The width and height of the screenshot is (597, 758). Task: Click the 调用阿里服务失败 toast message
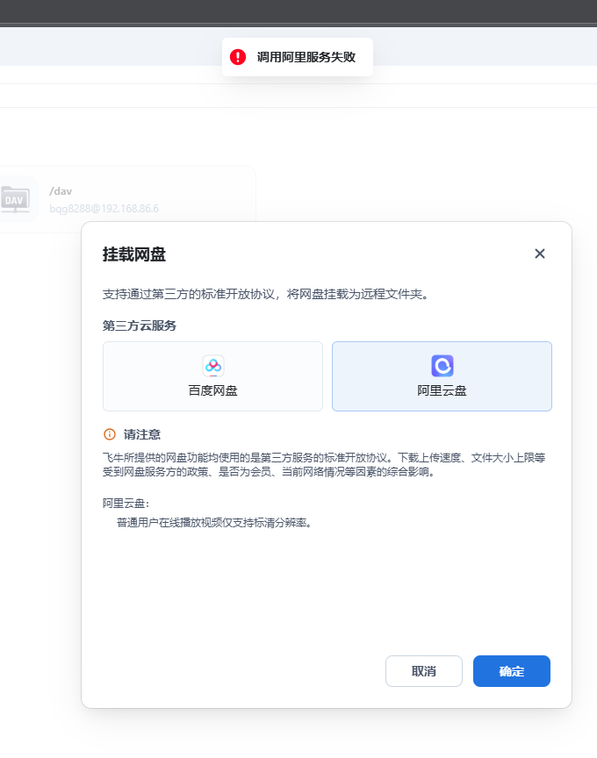pos(298,57)
